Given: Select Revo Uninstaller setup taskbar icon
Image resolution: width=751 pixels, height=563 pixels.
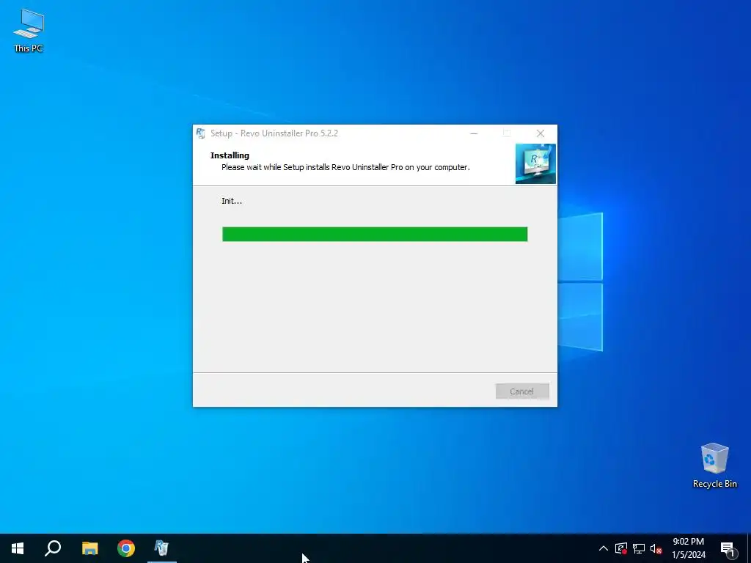Looking at the screenshot, I should coord(162,548).
